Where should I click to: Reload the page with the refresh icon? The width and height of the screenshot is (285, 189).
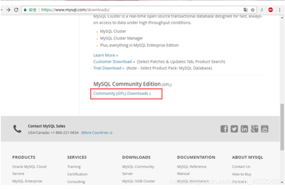16,9
